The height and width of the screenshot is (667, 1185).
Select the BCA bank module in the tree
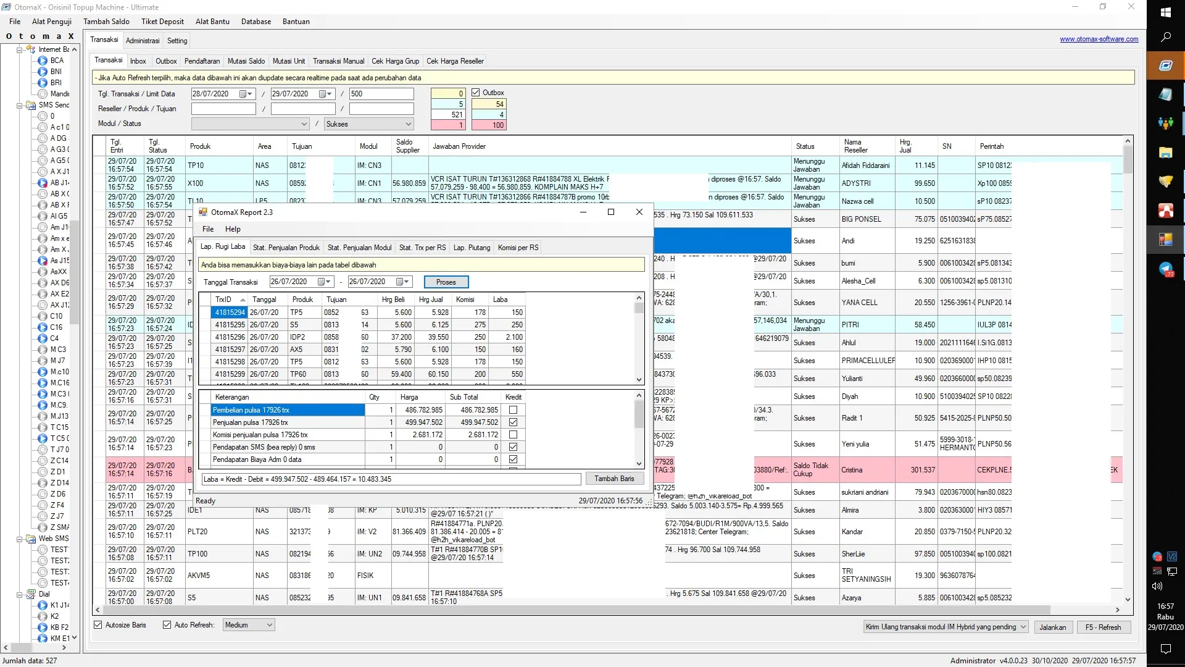[x=56, y=61]
